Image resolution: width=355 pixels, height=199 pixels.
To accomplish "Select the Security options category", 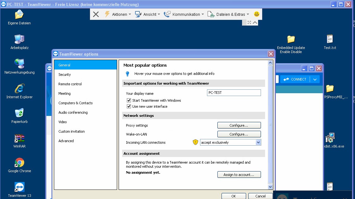I will tap(86, 75).
